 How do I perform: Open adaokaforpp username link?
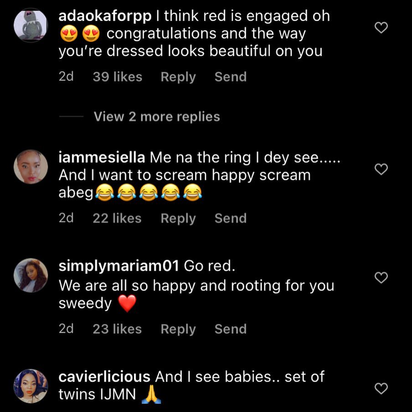pos(105,16)
